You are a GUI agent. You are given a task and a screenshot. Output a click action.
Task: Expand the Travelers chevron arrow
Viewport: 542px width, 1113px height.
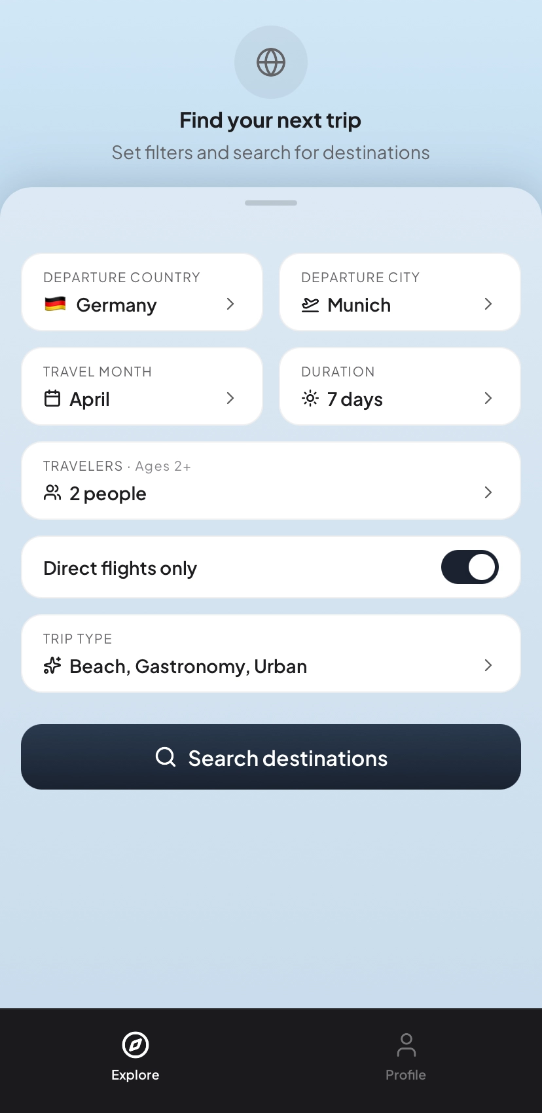(488, 492)
